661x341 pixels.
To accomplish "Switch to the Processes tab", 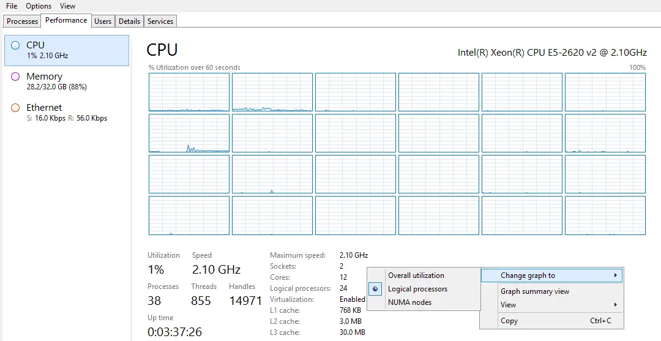I will [x=23, y=21].
